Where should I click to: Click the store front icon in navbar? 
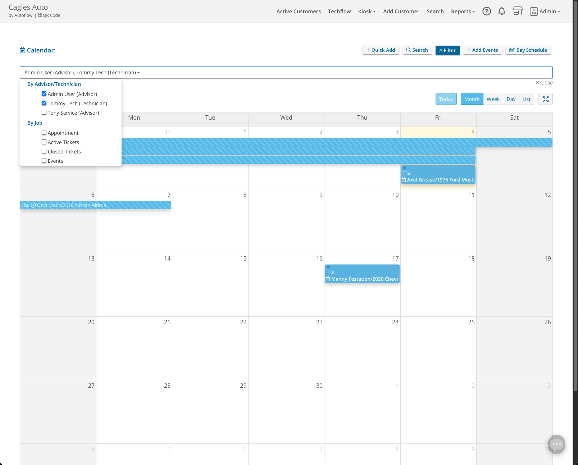(x=518, y=11)
